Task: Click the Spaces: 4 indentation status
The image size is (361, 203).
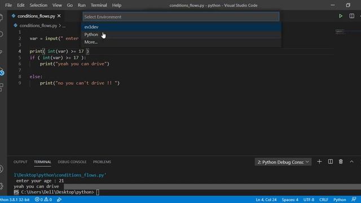Action: click(290, 200)
